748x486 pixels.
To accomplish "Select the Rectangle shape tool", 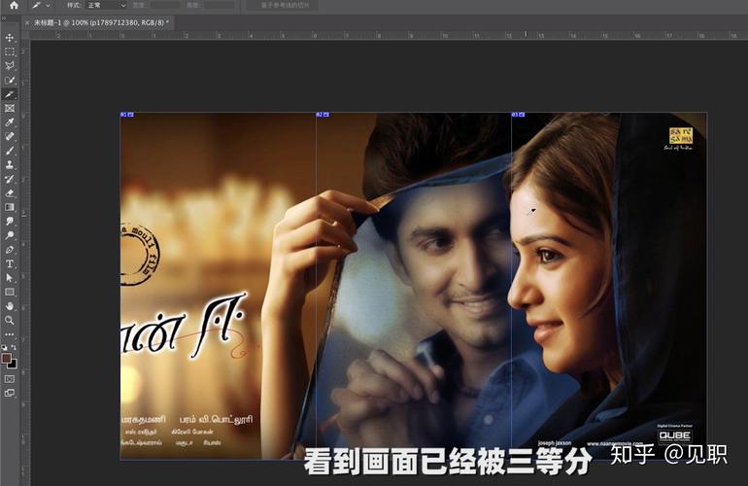I will pos(10,292).
